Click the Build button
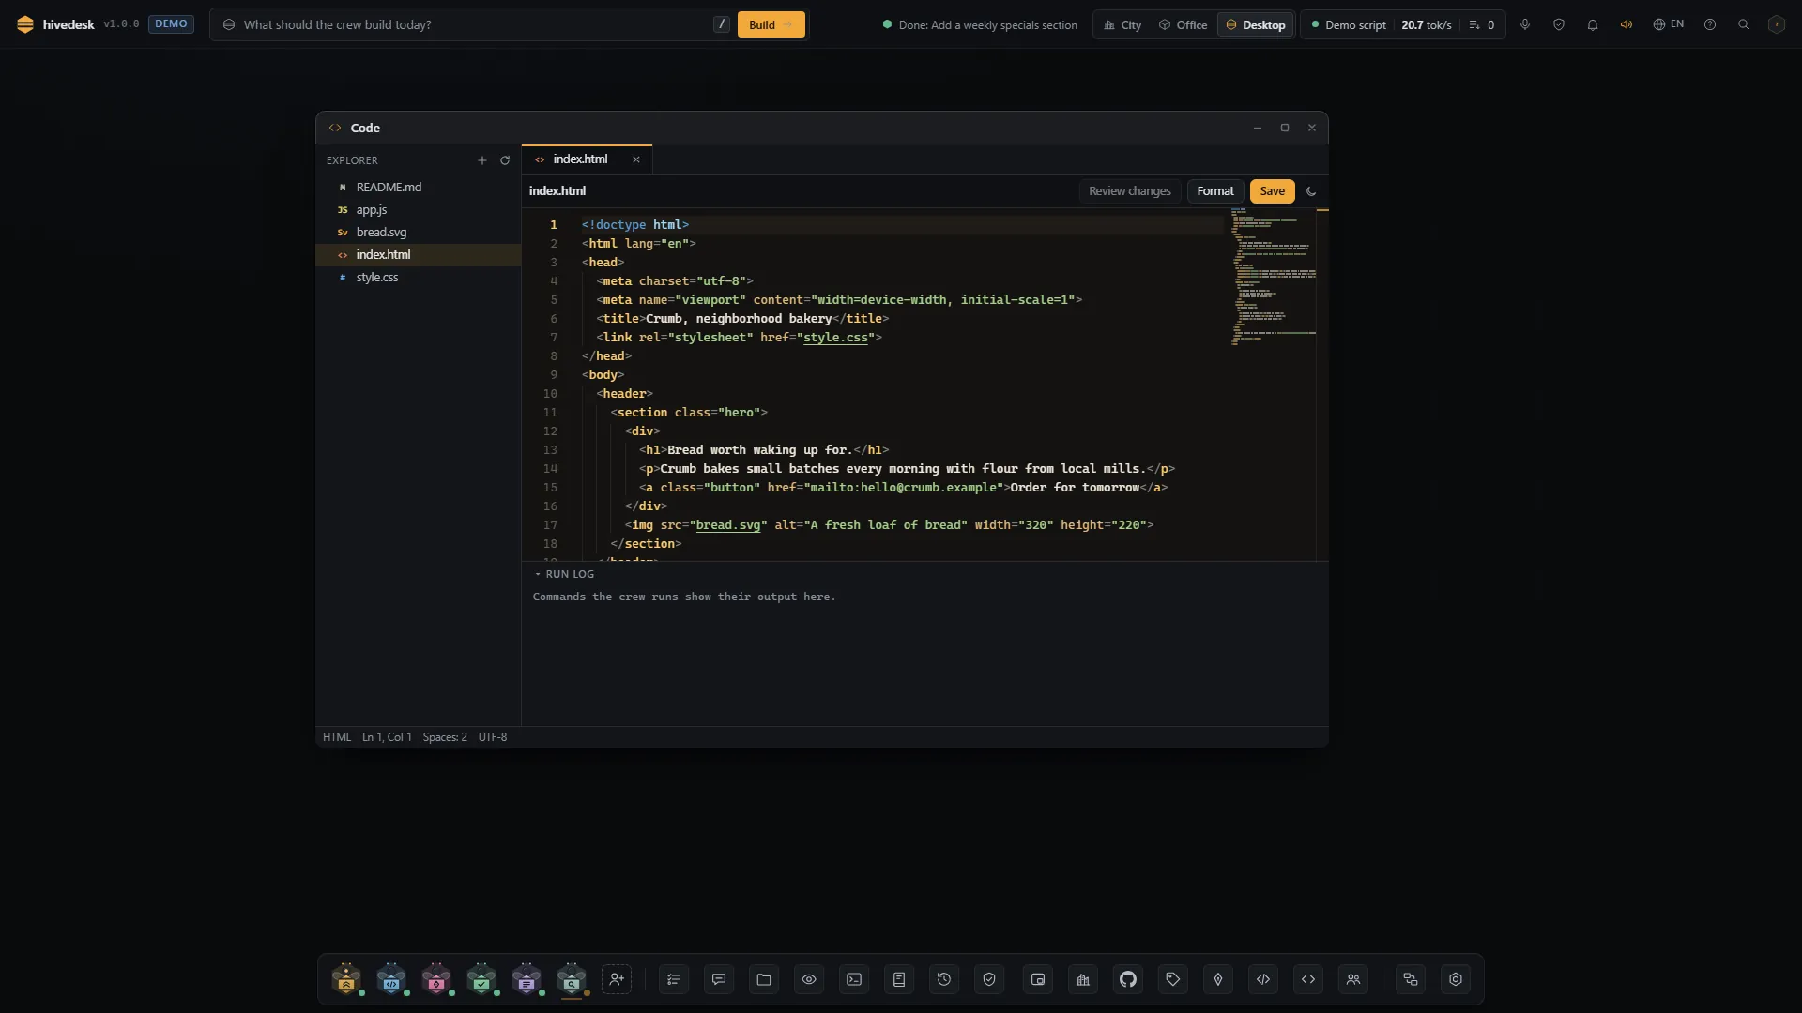This screenshot has width=1802, height=1013. pos(771,25)
